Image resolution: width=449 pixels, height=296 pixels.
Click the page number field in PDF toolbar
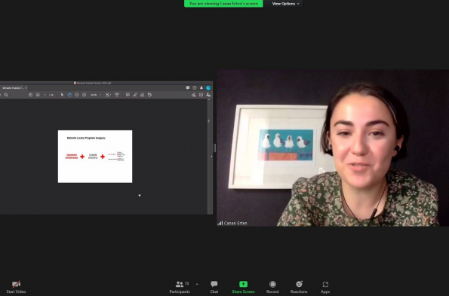coord(45,95)
